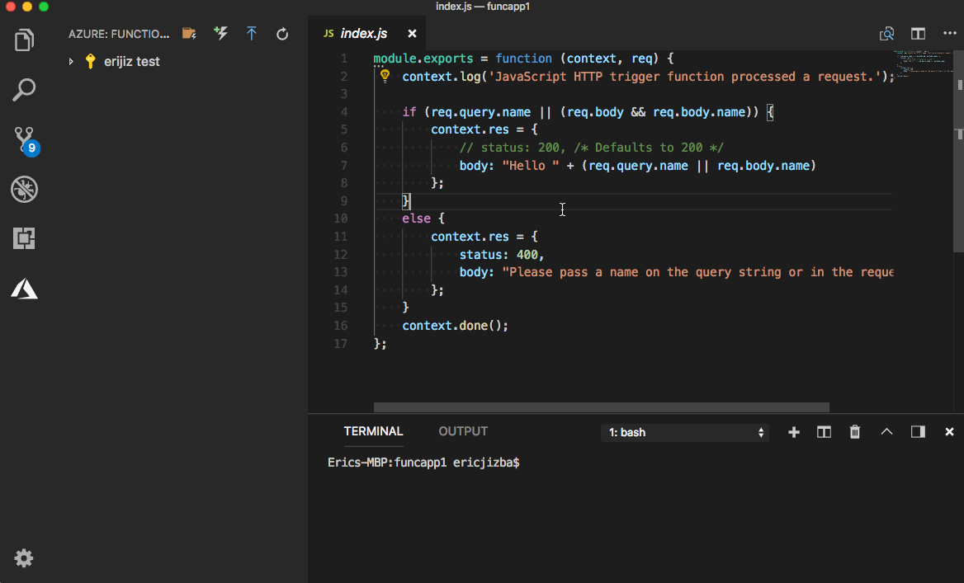Open the editor more actions menu

pyautogui.click(x=948, y=33)
